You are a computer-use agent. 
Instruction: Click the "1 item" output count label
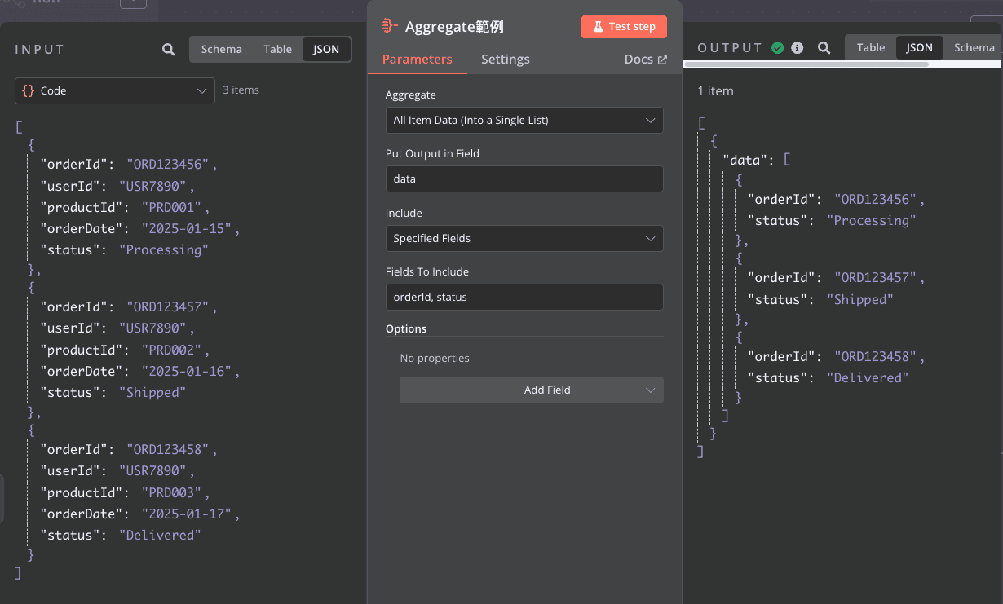(x=715, y=91)
